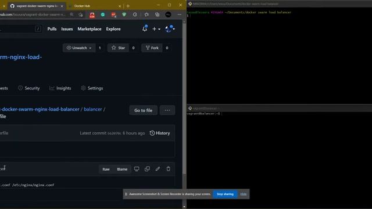Screen dimensions: 372x209
Task: Navigate to docker-swarm-nginx-load-balancer repo root breadcrumb
Action: 40,109
